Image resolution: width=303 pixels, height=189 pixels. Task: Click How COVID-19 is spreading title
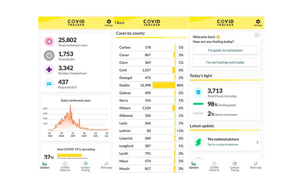click(x=76, y=149)
